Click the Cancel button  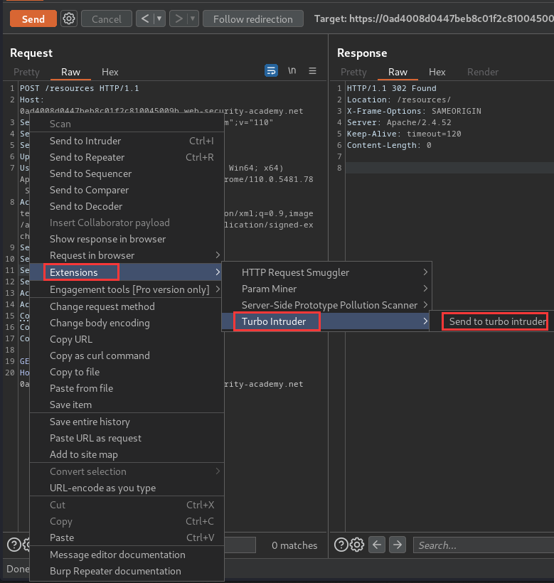point(107,18)
